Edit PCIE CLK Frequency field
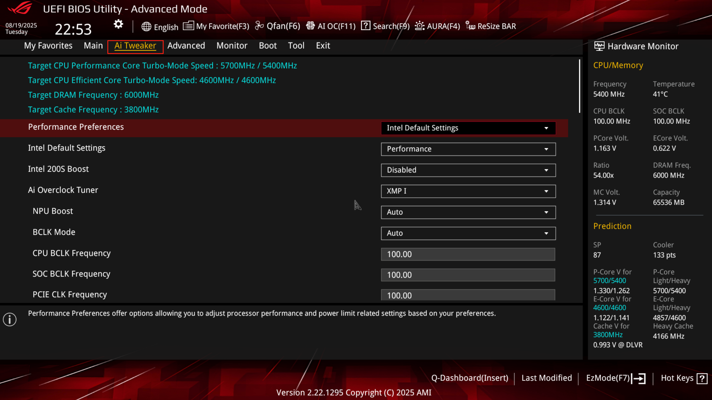The image size is (712, 400). (x=468, y=295)
